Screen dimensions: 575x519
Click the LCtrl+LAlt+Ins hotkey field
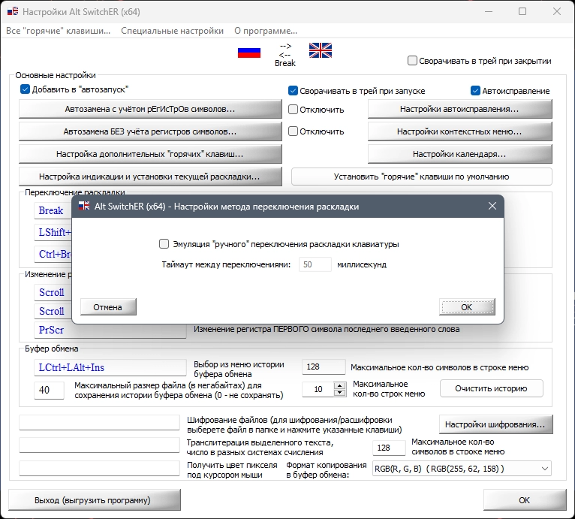point(110,367)
